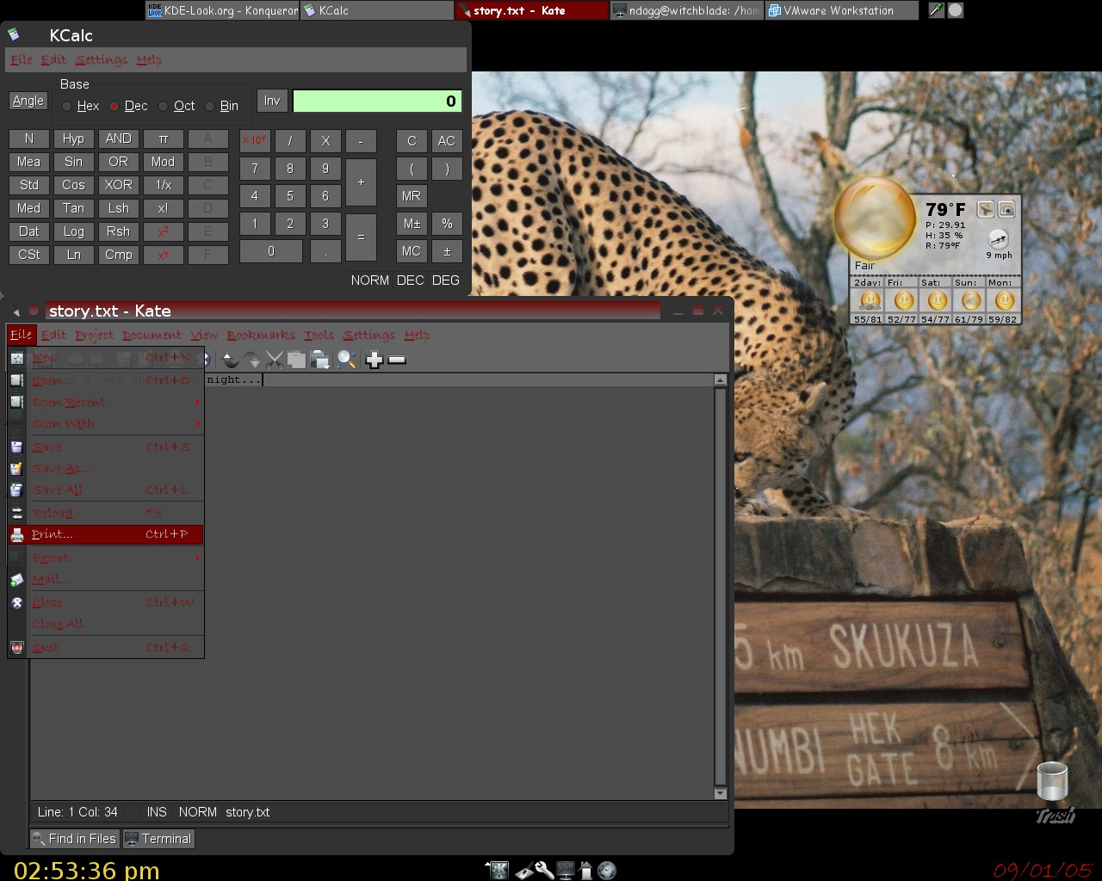Click the wrench settings icon in bottom panel

click(x=544, y=870)
